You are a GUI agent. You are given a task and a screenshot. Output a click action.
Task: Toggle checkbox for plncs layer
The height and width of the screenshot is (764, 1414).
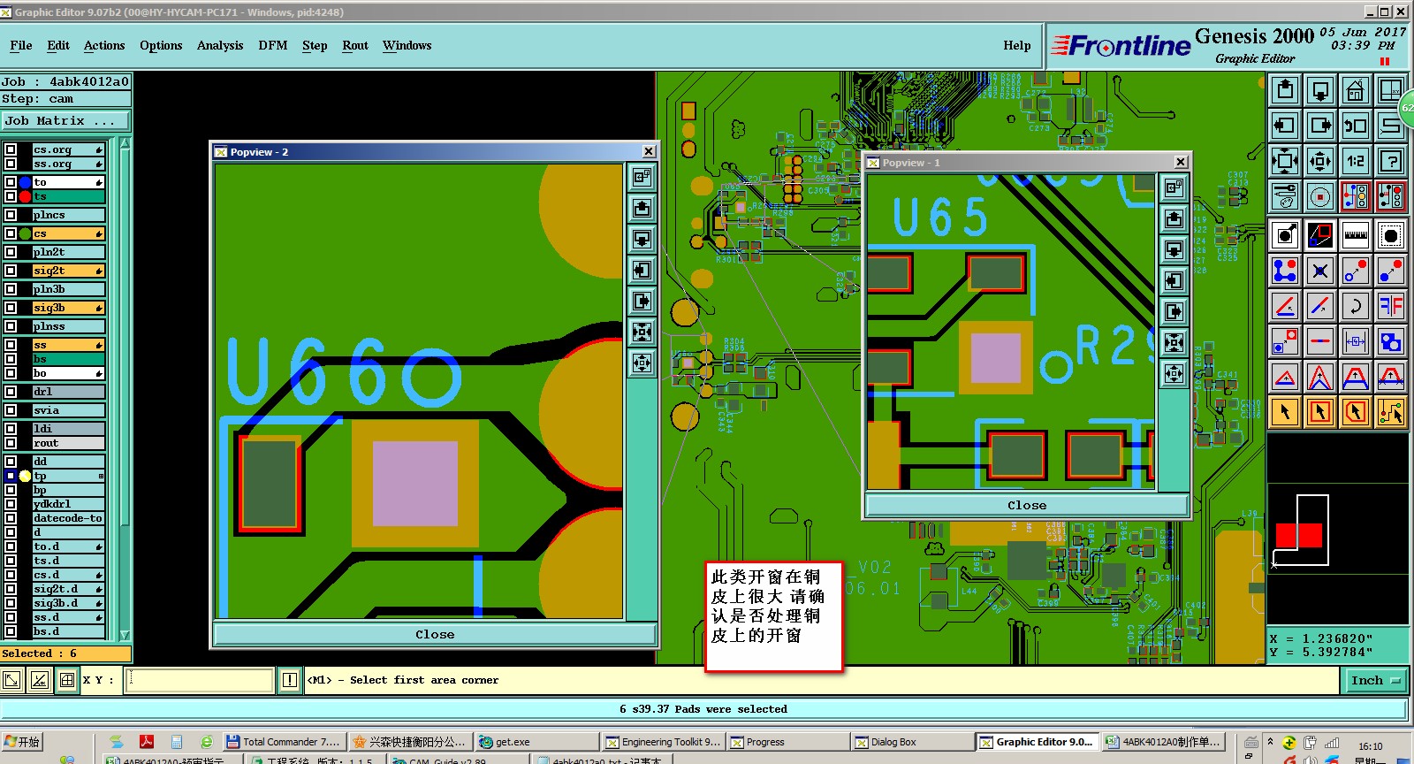pos(11,215)
